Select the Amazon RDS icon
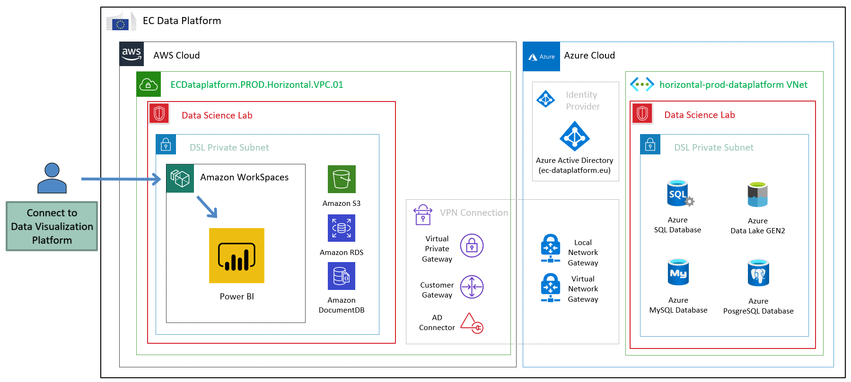 point(342,228)
